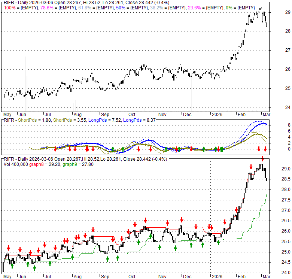The width and height of the screenshot is (292, 279).
Task: Select the green 'graph9 = 27.80' label
Action: point(78,164)
